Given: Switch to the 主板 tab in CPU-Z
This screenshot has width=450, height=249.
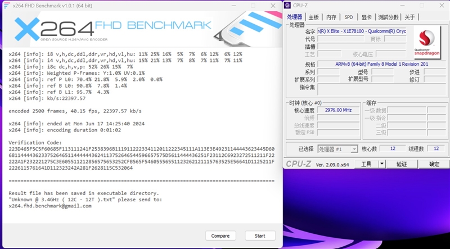Looking at the screenshot, I should [x=313, y=17].
